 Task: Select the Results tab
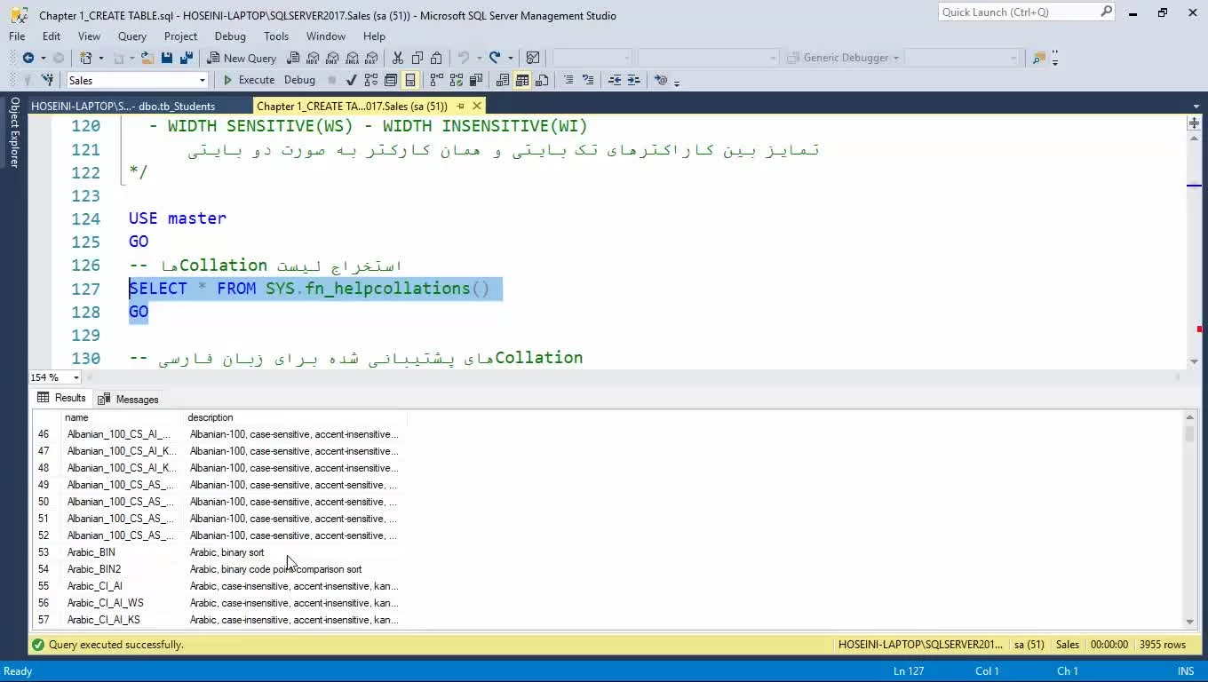point(61,398)
